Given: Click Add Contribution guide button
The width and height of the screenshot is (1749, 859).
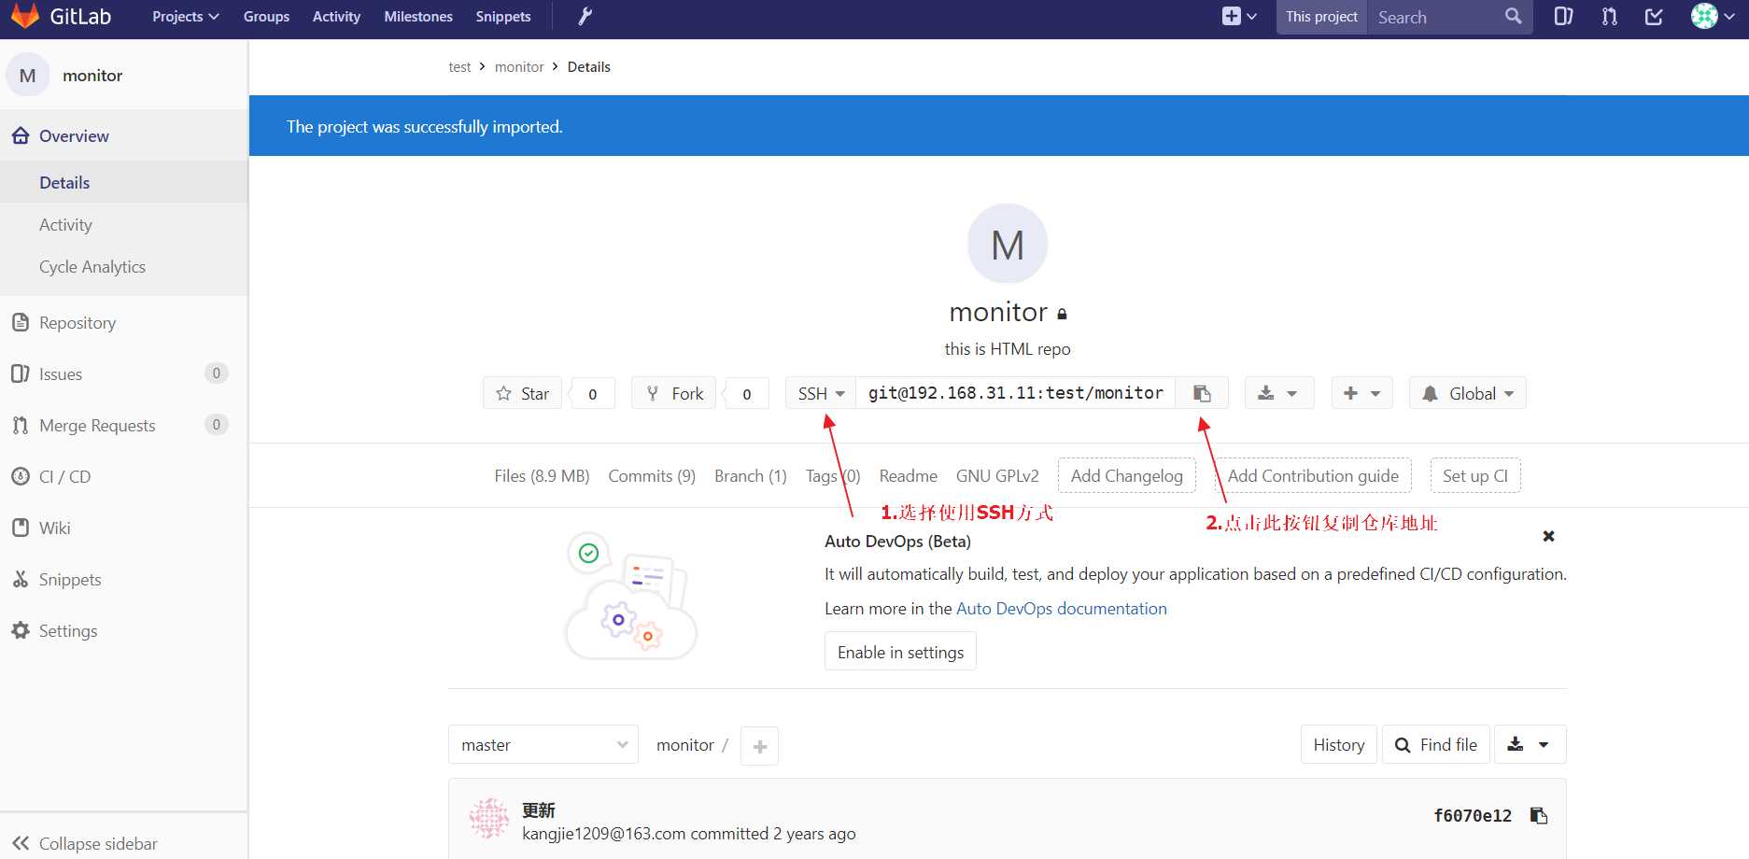Looking at the screenshot, I should (1313, 476).
